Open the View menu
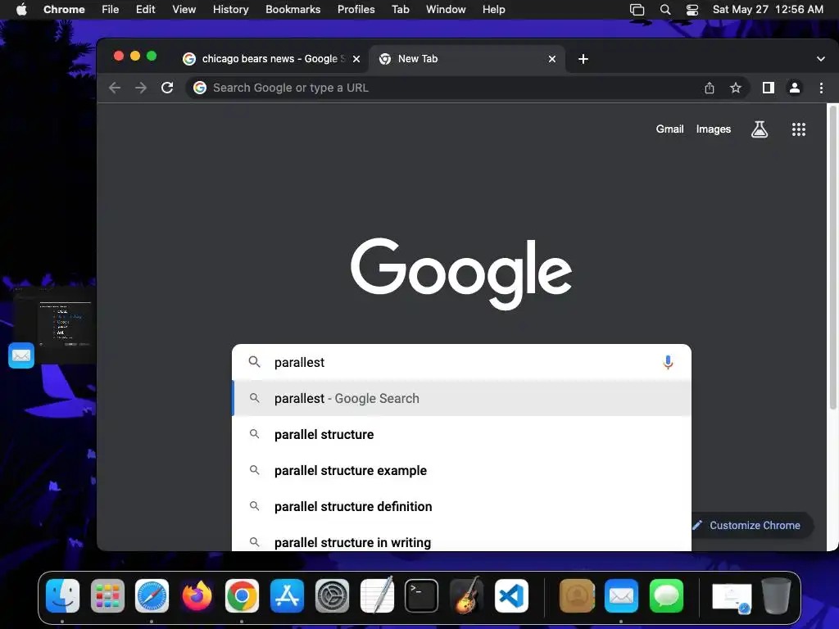The width and height of the screenshot is (839, 629). coord(184,10)
